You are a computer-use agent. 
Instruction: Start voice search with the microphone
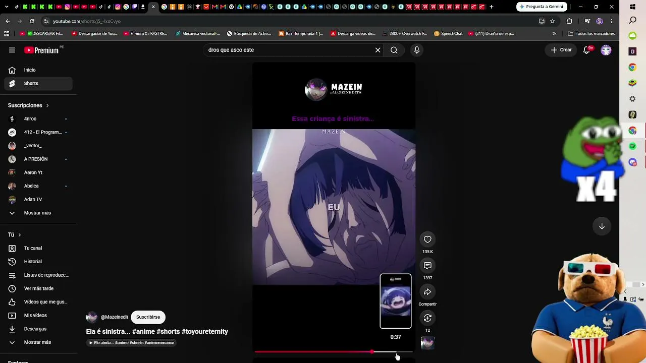pyautogui.click(x=416, y=50)
